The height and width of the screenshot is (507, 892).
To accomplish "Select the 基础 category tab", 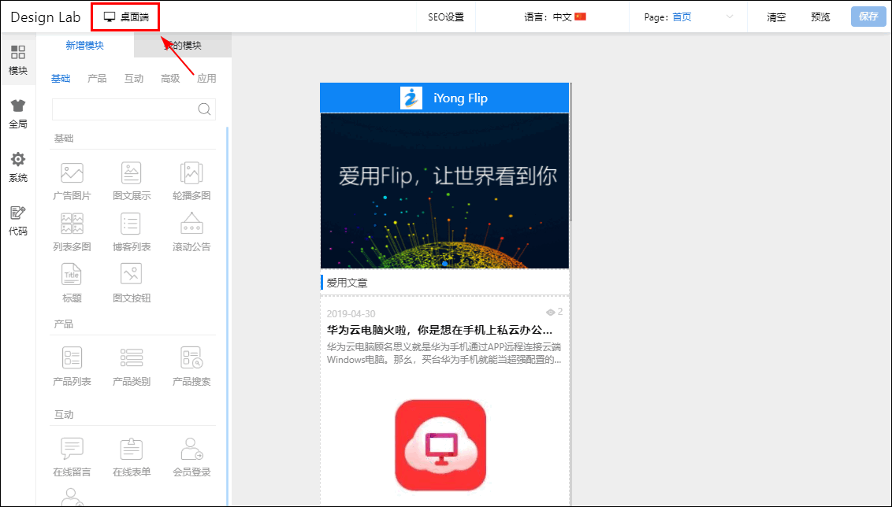I will tap(61, 79).
